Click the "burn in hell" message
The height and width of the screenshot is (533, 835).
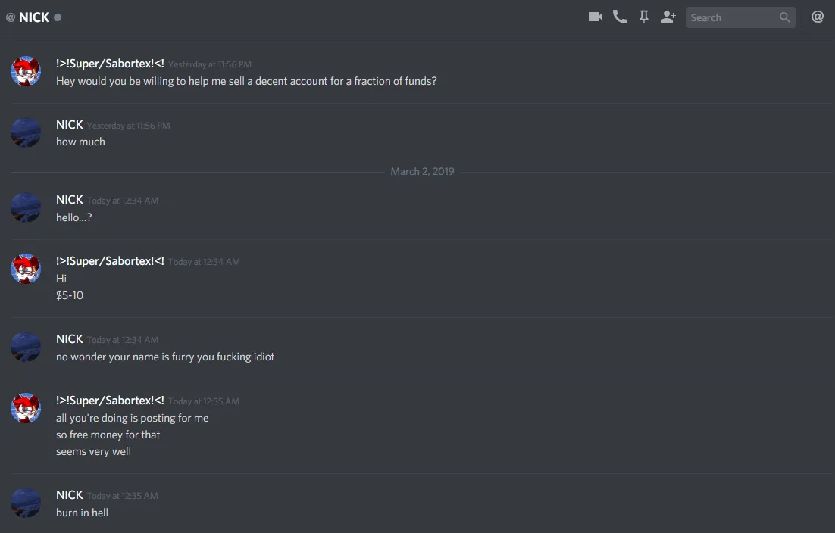pyautogui.click(x=82, y=513)
